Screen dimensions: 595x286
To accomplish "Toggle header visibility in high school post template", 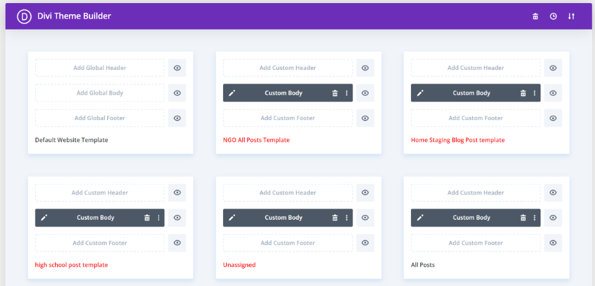I will coord(177,193).
